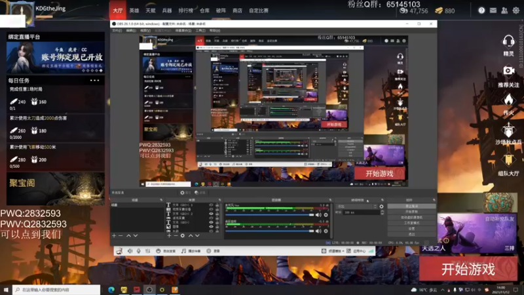524x295 pixels.
Task: Open source properties gear in sources toolbar
Action: coord(183,235)
